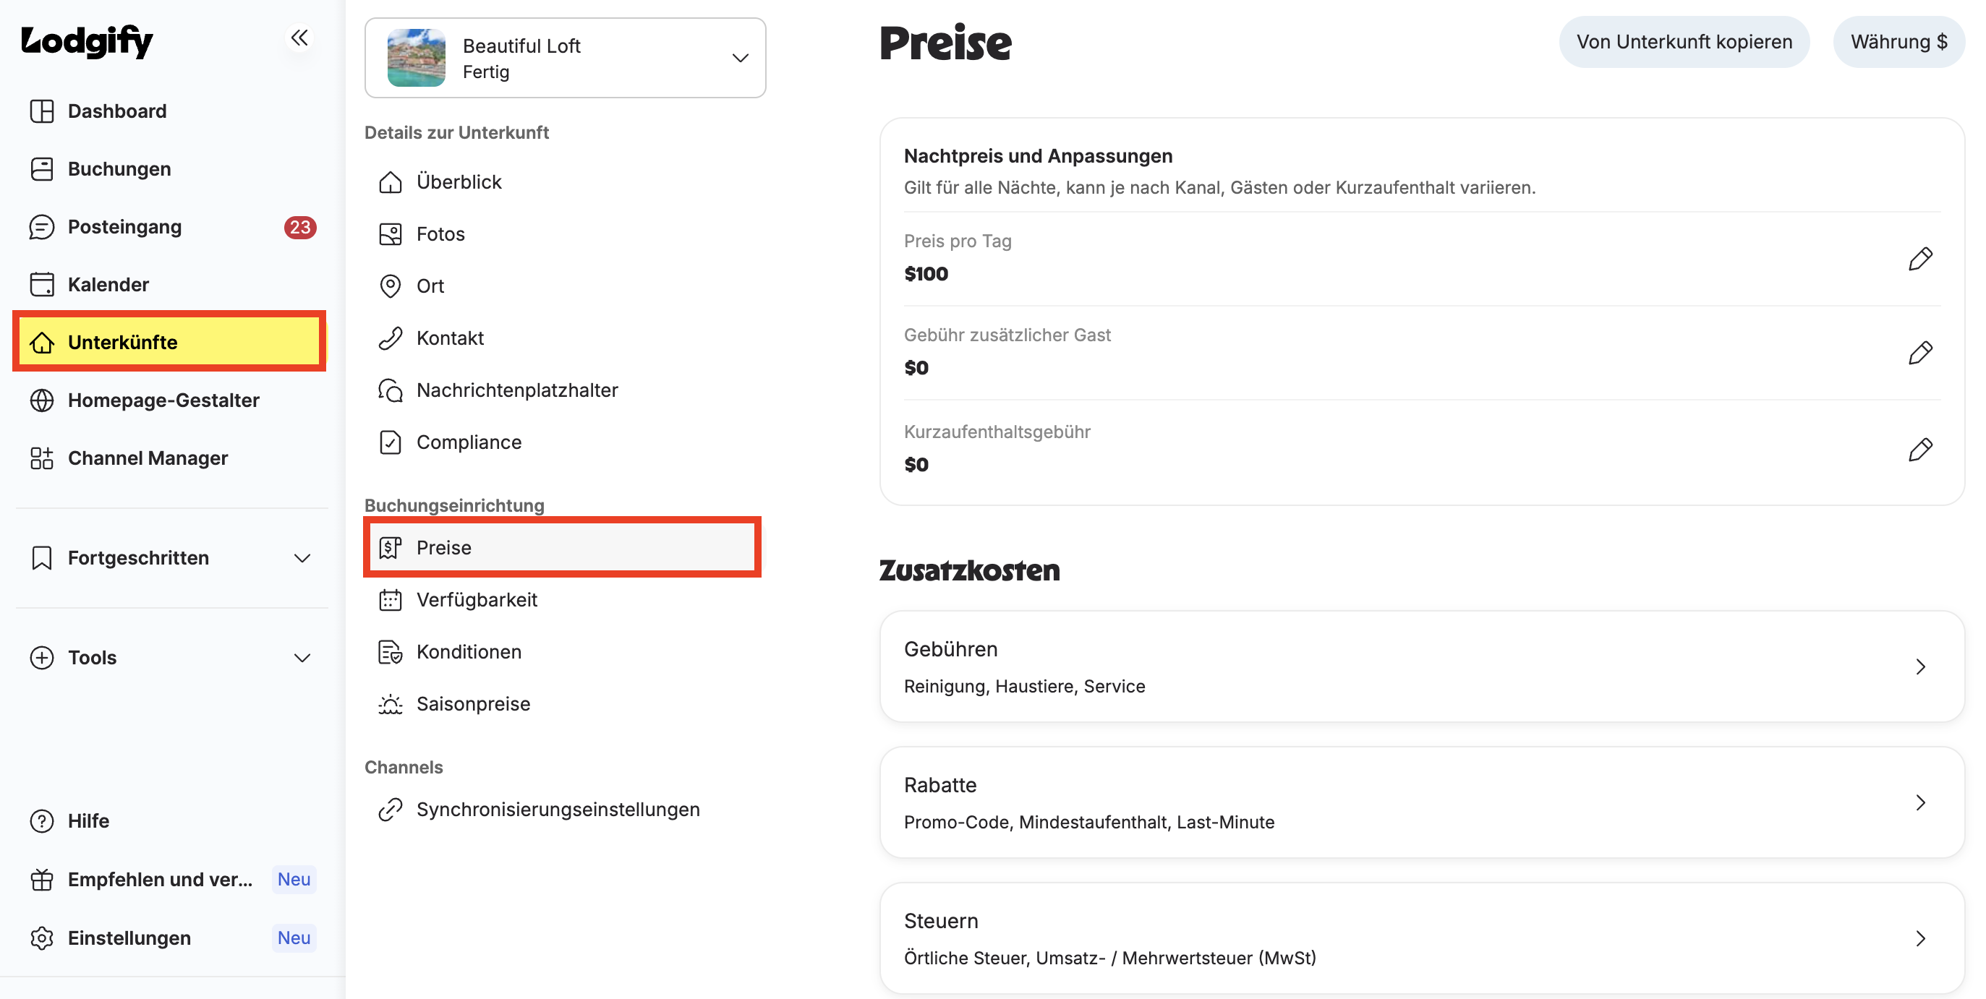Edit the Preis pro Tag pencil icon
1986x999 pixels.
[x=1919, y=259]
